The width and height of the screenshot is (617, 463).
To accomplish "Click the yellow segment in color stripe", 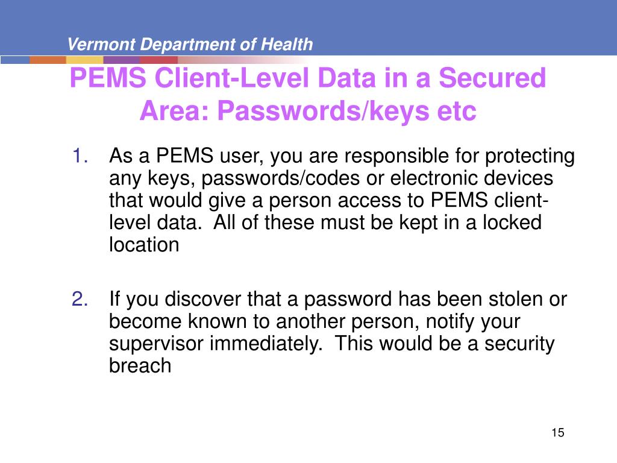I will tap(84, 60).
